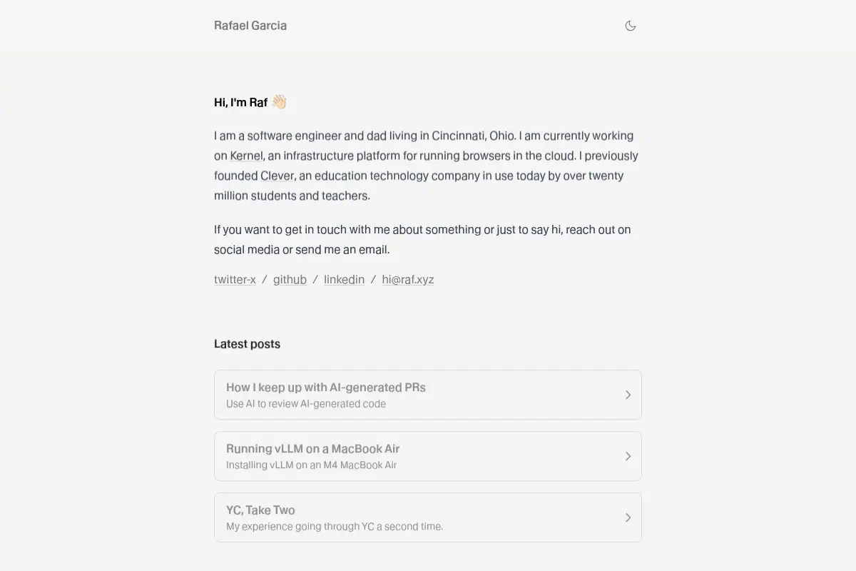
Task: Click the Installing vLLM on an M4 MacBook Air subtitle
Action: tap(311, 465)
